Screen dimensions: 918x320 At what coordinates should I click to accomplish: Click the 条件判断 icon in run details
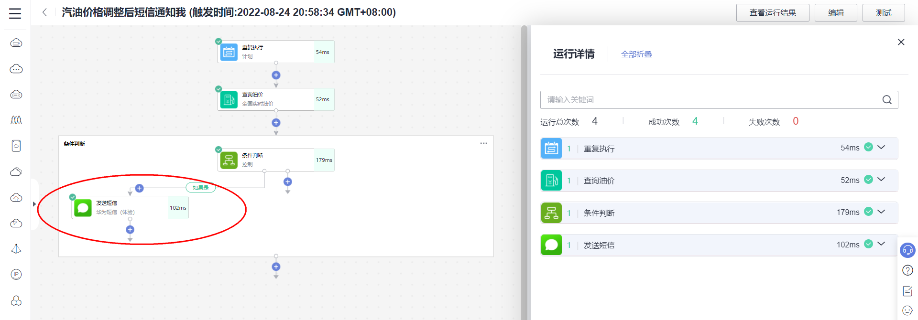tap(551, 213)
